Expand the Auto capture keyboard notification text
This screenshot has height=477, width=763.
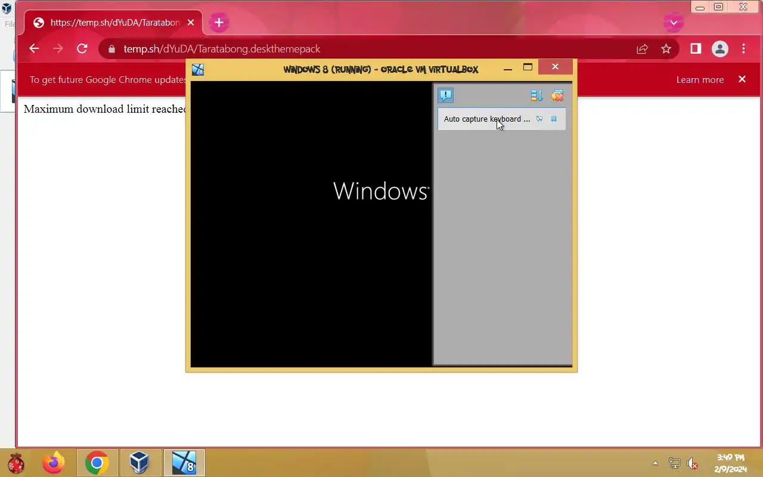tap(486, 119)
